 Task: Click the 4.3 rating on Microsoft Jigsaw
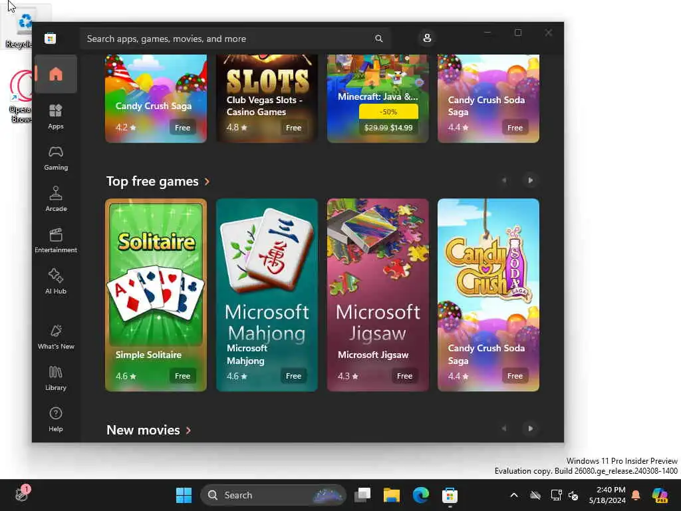(348, 377)
